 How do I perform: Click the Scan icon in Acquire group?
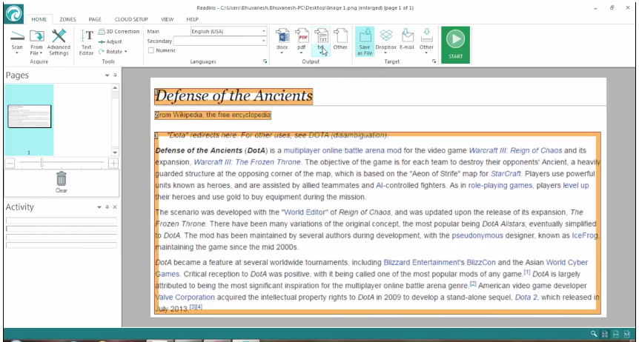click(17, 36)
